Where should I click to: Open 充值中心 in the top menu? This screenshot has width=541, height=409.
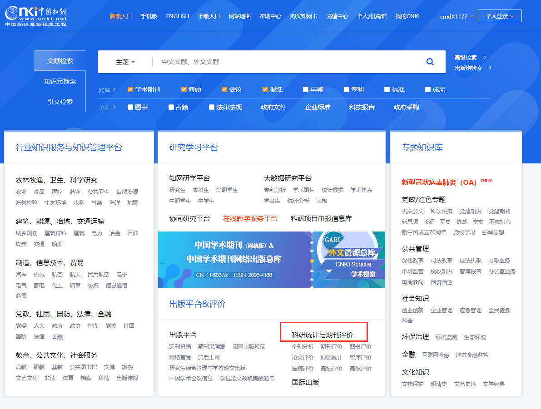point(338,16)
